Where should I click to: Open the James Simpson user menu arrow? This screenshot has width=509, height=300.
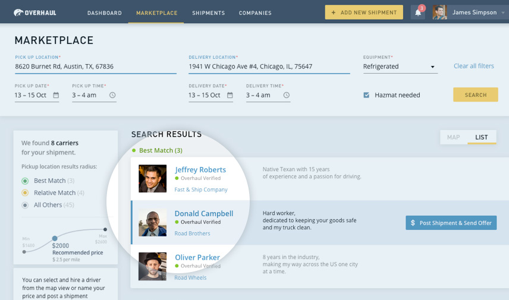[x=502, y=12]
